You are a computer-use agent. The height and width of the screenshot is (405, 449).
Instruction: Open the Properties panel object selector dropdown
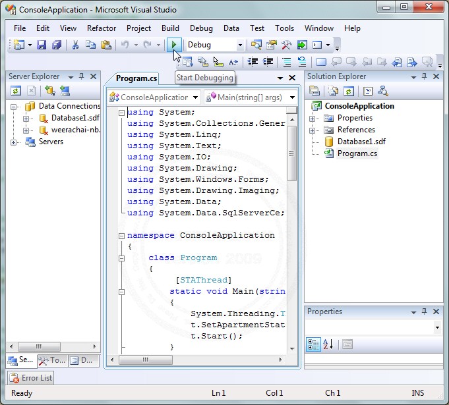[437, 327]
